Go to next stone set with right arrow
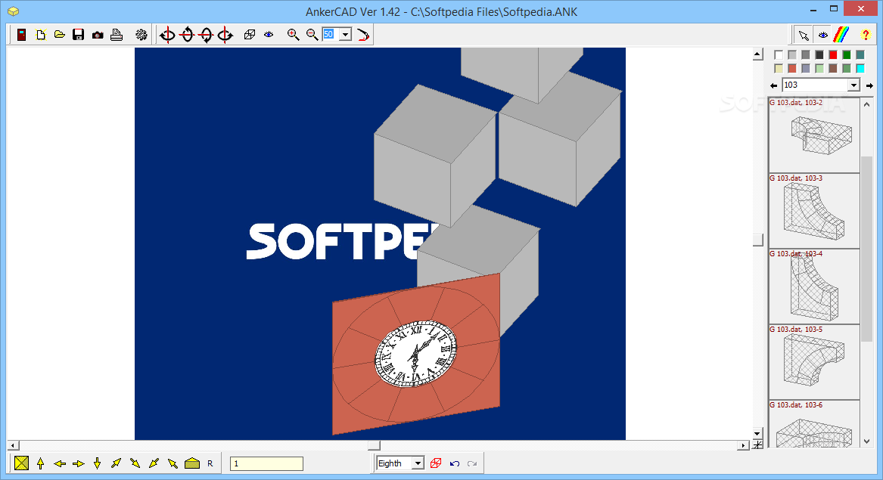The image size is (883, 480). 869,85
